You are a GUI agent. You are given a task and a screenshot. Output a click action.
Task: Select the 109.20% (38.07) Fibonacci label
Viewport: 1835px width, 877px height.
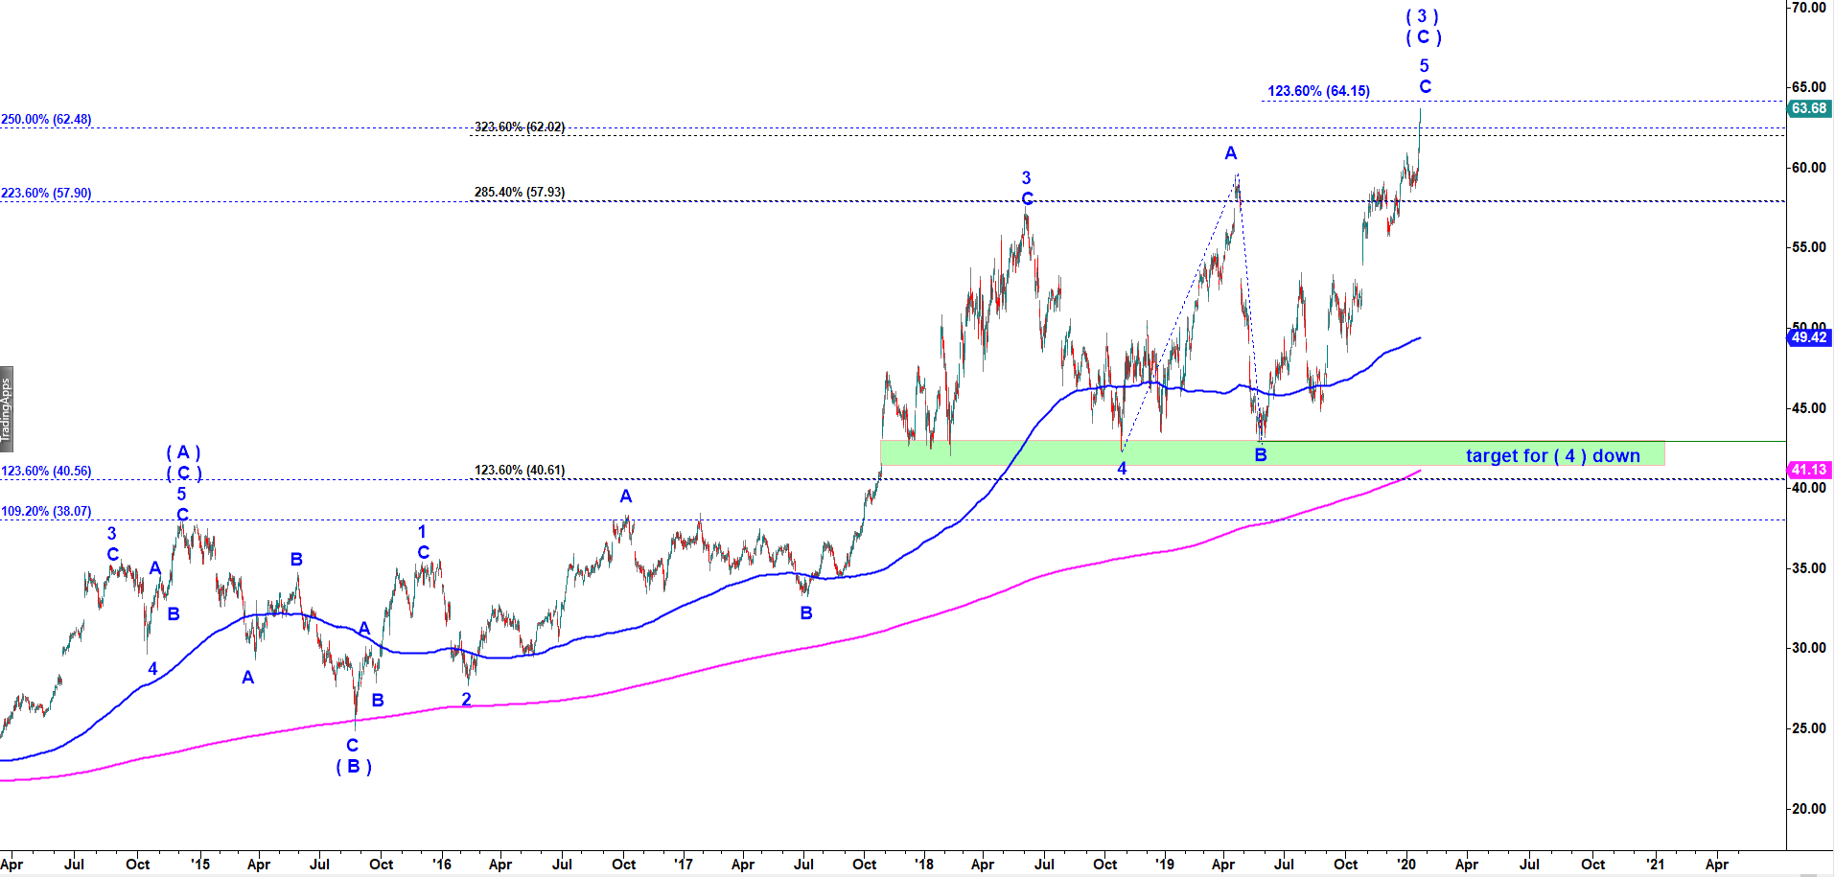46,512
